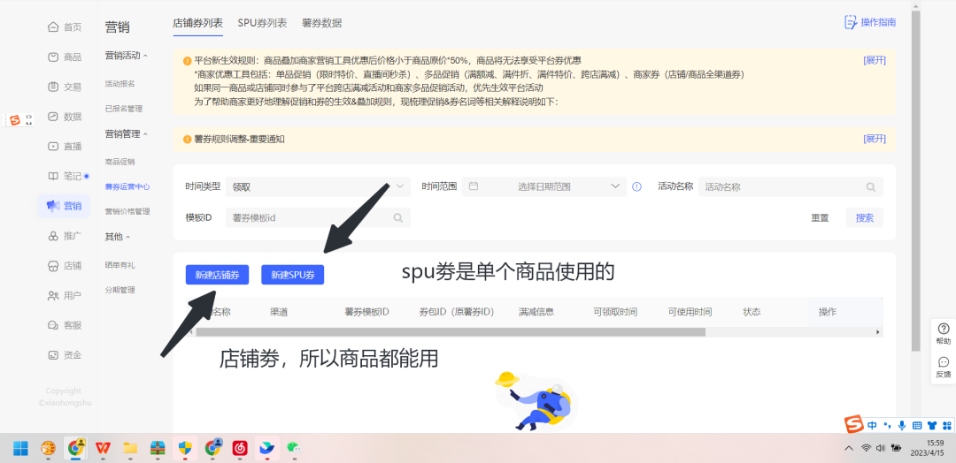Open WeChat from the taskbar

[295, 448]
